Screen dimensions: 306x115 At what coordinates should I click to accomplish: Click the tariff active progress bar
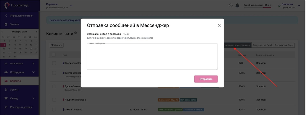(x=257, y=7)
